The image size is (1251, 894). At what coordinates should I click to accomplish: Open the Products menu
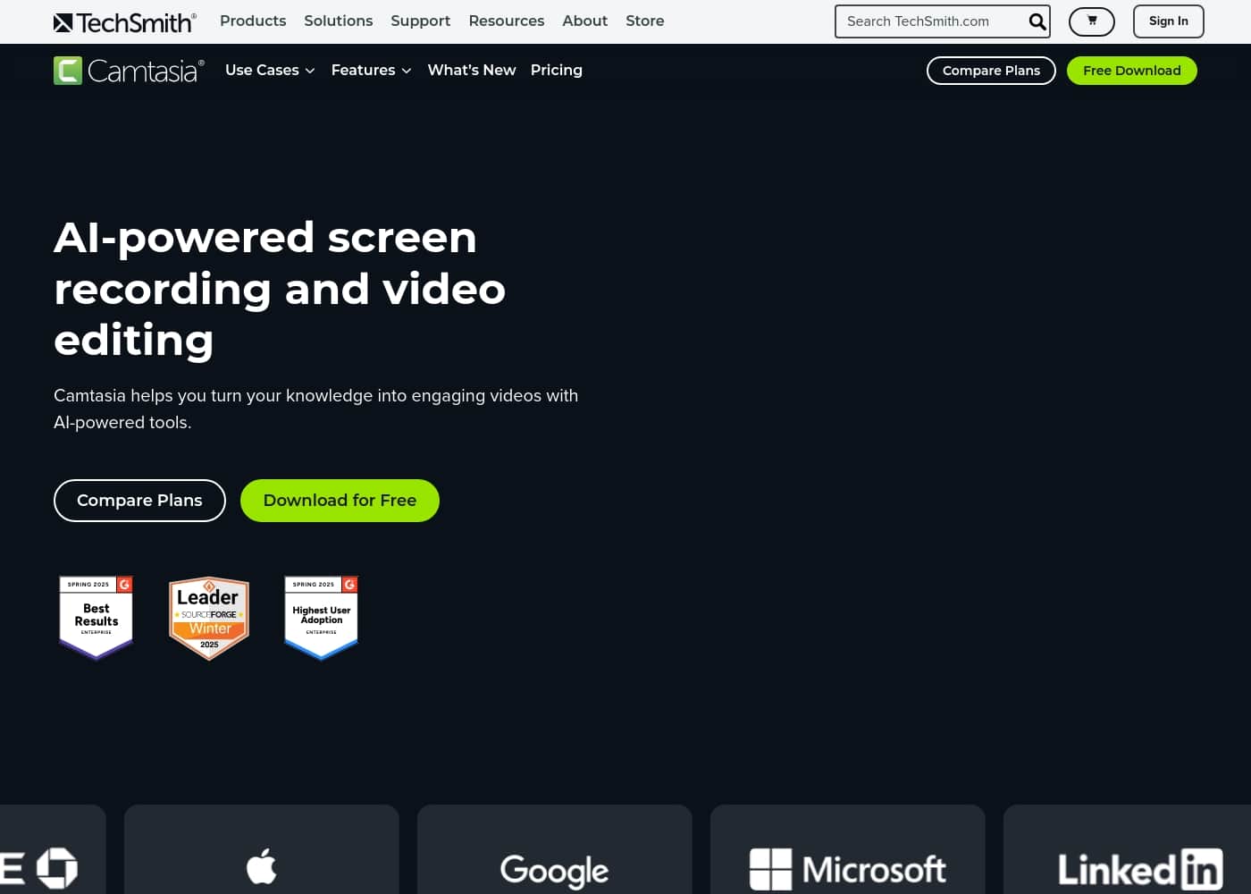(x=253, y=21)
